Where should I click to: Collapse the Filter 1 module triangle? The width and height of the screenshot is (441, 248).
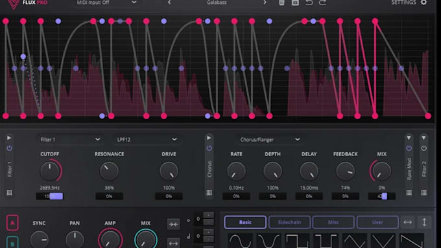[9, 138]
